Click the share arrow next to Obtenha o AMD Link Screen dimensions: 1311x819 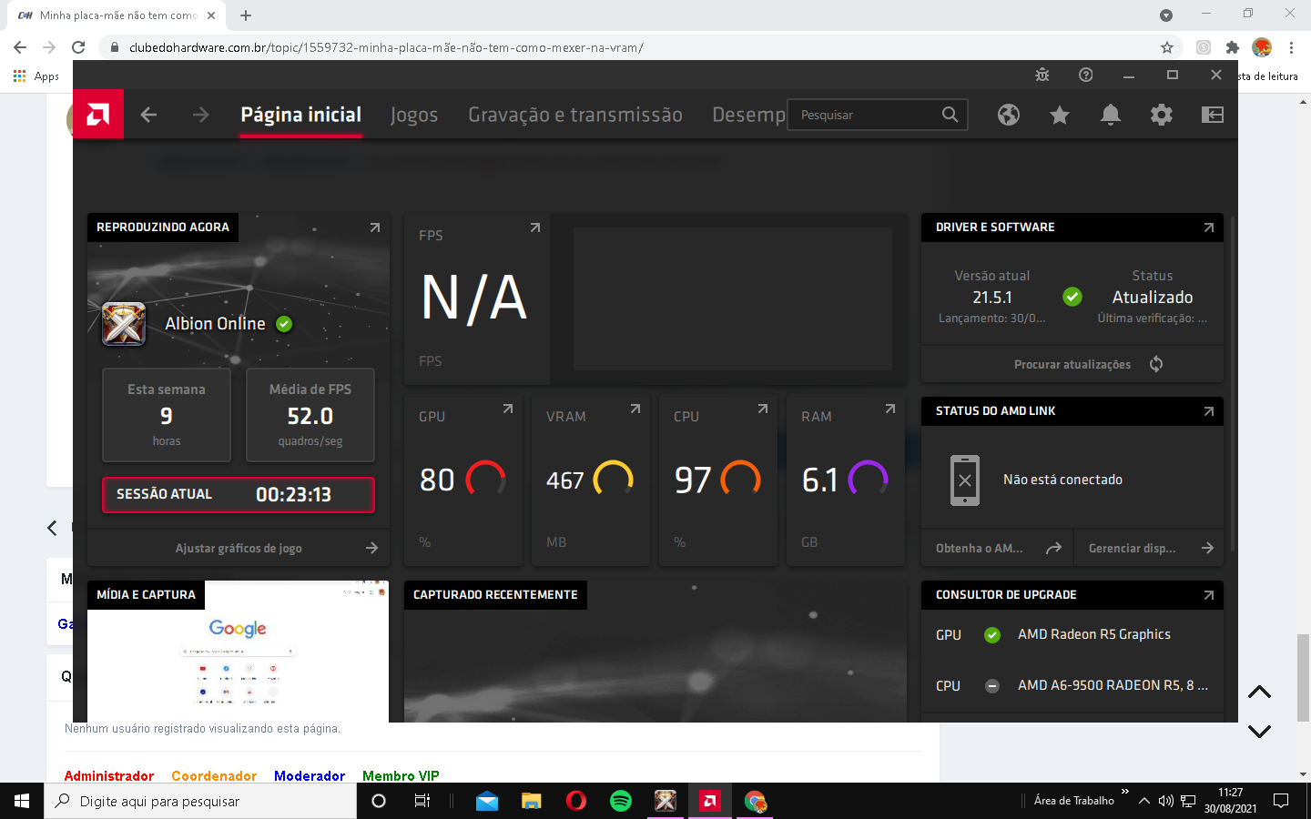point(1053,548)
